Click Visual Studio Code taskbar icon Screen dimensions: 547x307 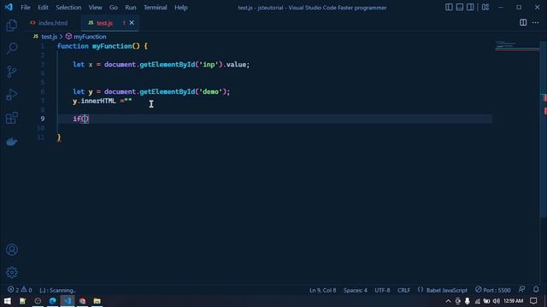tap(68, 301)
